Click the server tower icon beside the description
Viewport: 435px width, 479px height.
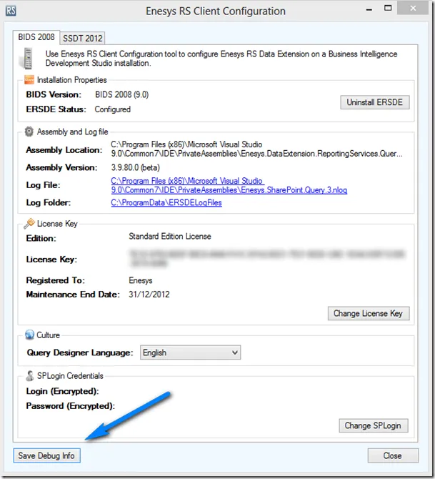[x=28, y=56]
